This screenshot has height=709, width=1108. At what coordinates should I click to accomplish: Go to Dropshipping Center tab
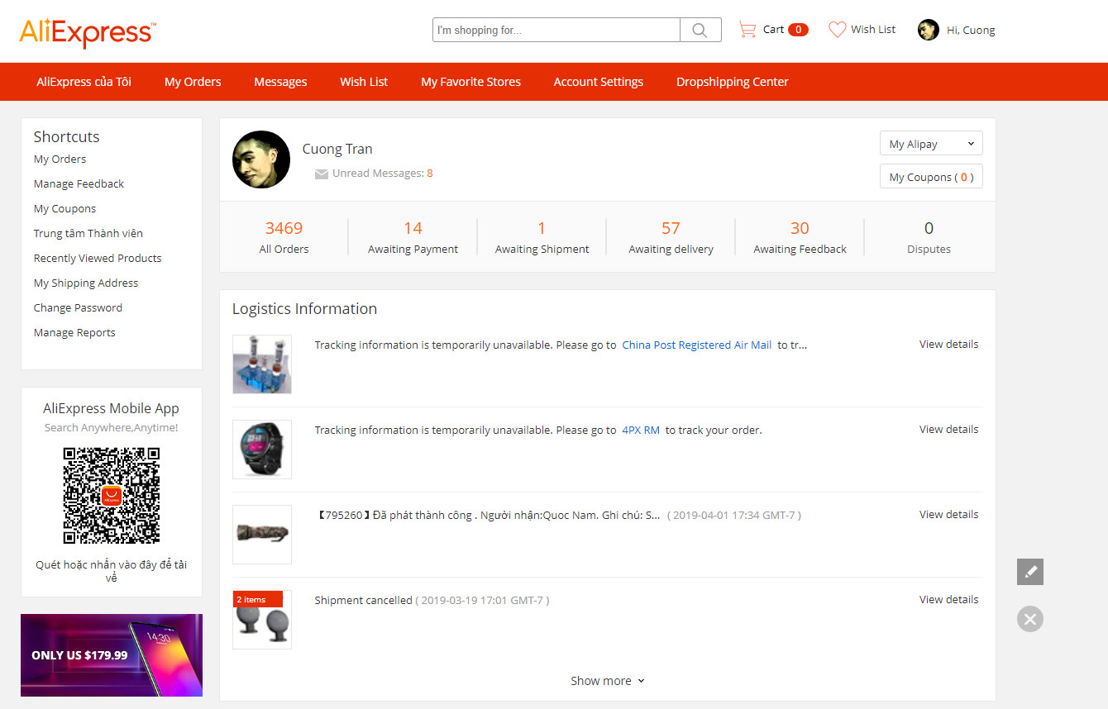coord(732,82)
